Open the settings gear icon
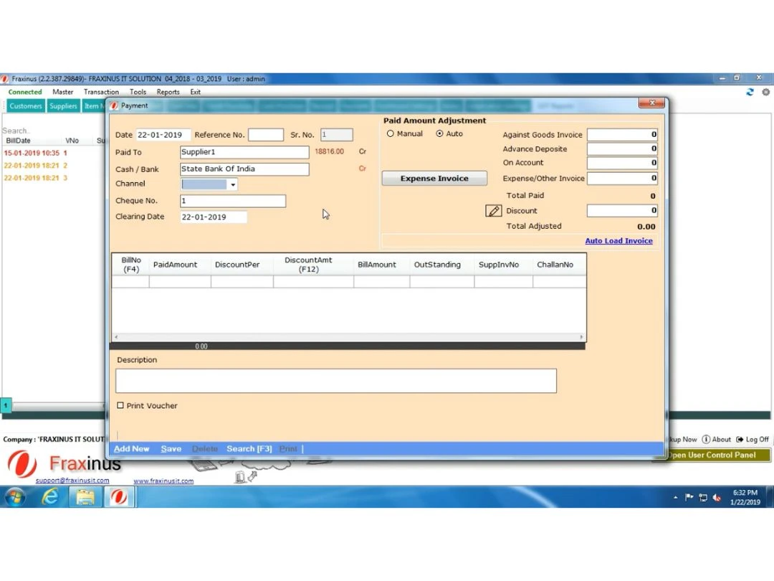 coord(765,92)
